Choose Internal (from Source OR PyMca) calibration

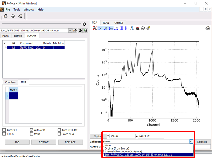tap(149, 151)
